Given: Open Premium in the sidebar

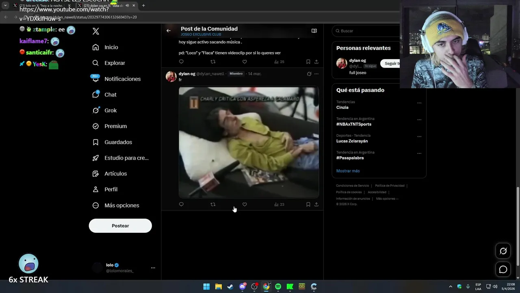Looking at the screenshot, I should pyautogui.click(x=109, y=126).
